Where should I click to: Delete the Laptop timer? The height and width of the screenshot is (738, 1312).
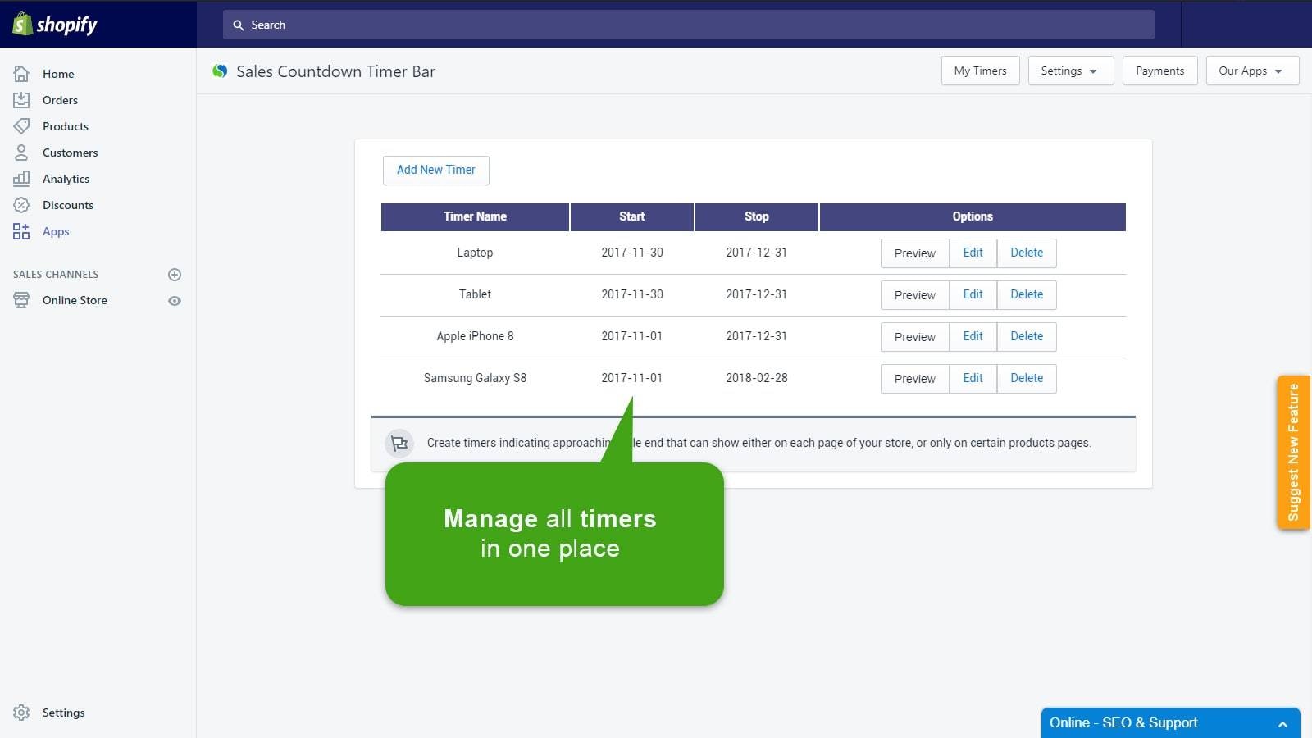coord(1027,253)
